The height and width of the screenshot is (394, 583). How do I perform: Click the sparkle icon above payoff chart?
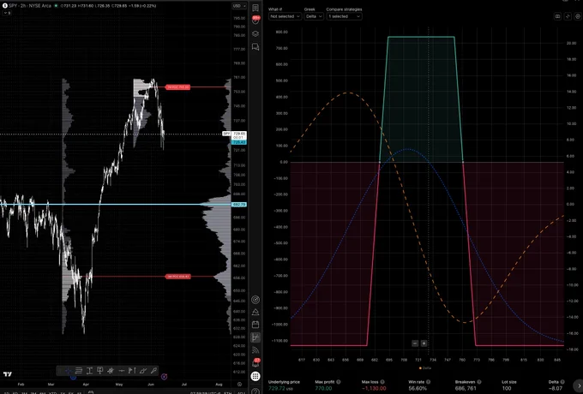pyautogui.click(x=568, y=16)
